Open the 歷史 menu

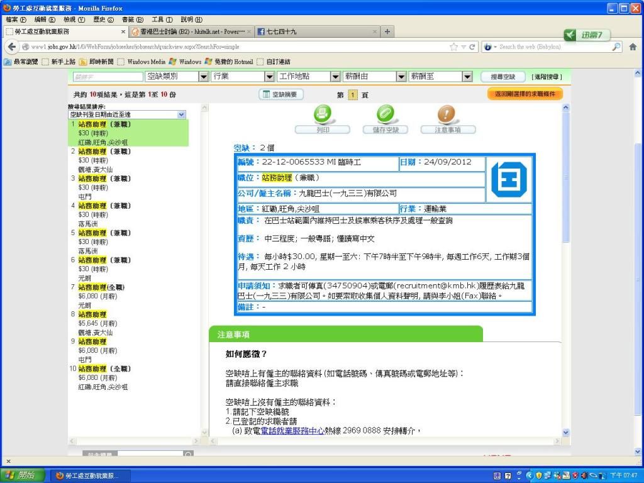pos(103,19)
